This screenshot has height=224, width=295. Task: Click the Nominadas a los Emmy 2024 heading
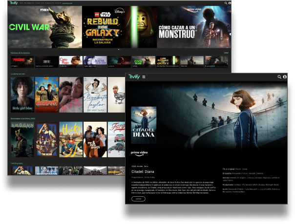(x=23, y=118)
